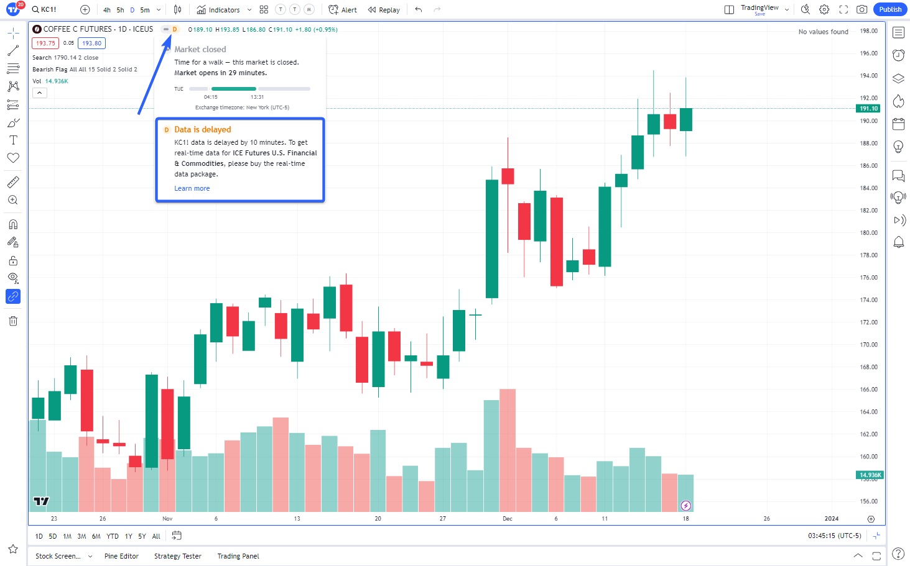
Task: Expand the timeframe interval dropdown arrow
Action: tap(159, 10)
